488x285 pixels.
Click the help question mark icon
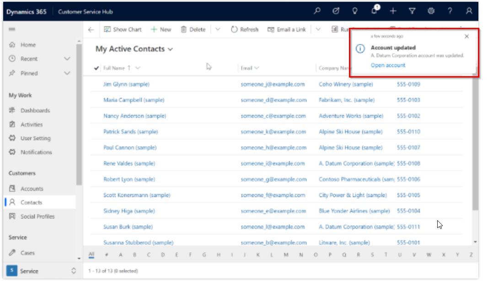(x=450, y=11)
